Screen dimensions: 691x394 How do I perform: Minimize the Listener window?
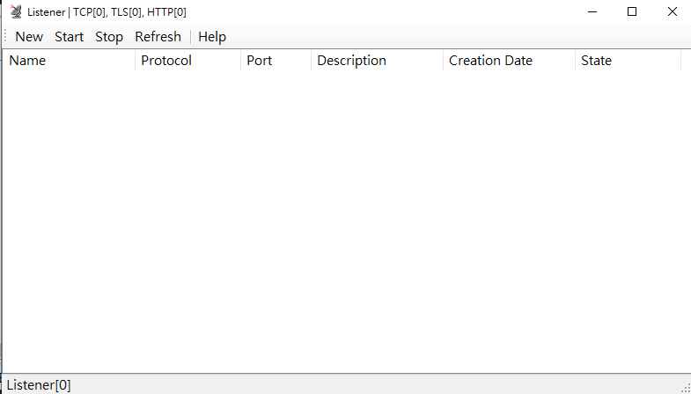point(591,12)
